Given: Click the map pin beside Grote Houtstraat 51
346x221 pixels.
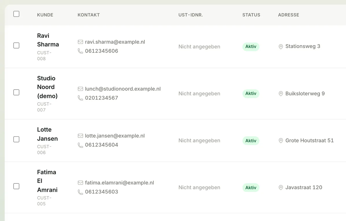Looking at the screenshot, I should [281, 141].
